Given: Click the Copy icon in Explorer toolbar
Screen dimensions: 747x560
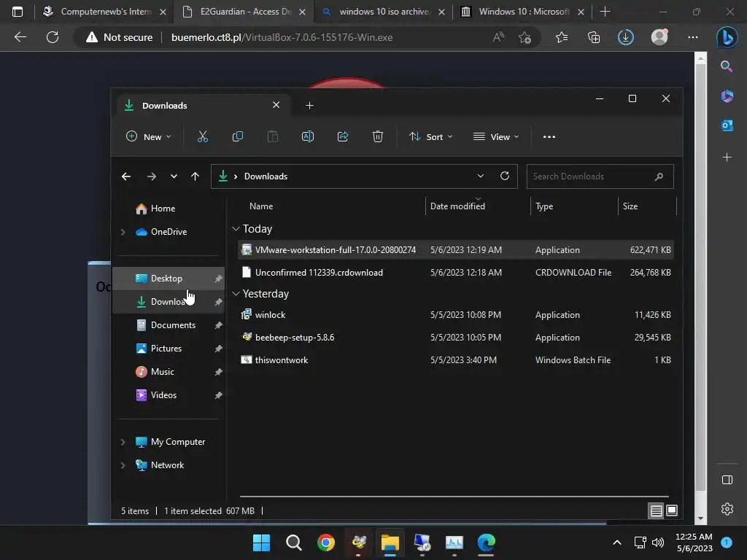Looking at the screenshot, I should click(237, 136).
